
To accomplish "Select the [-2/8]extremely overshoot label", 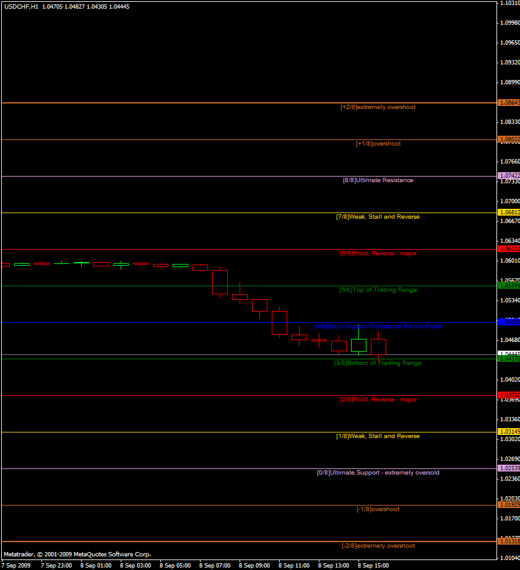I will pos(378,546).
